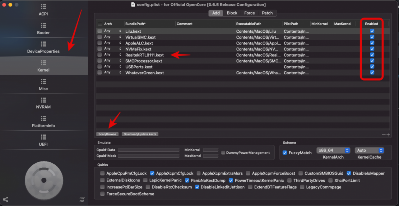Open the KernelArch x86_64 dropdown

[333, 150]
